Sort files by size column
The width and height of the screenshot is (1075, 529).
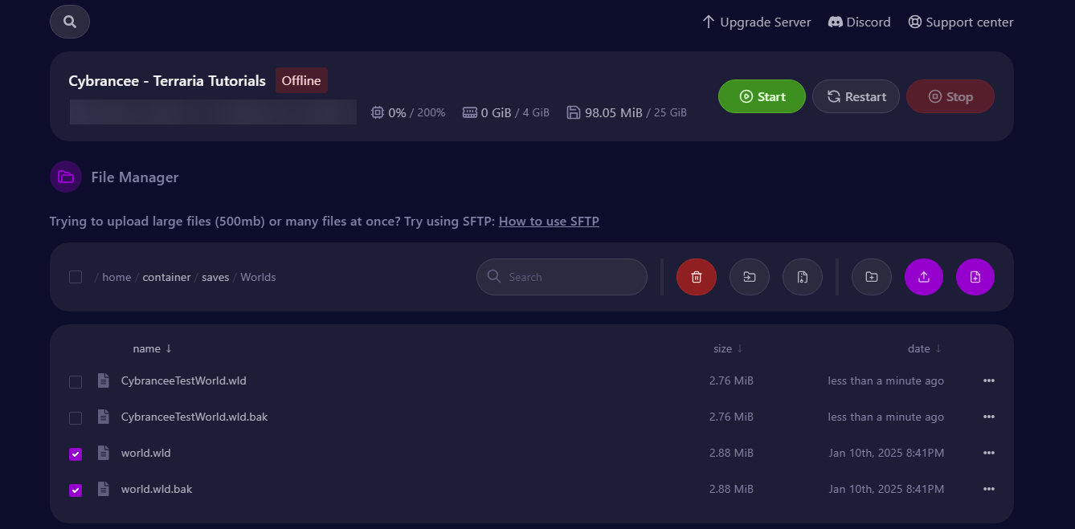pos(727,348)
